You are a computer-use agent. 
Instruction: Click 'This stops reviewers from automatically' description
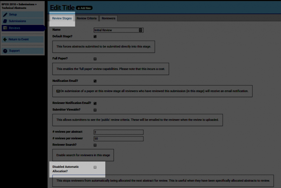[x=163, y=181]
